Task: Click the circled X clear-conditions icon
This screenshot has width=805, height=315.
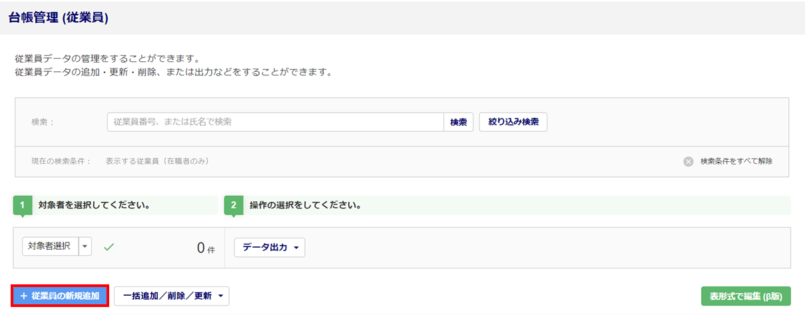Action: pos(688,161)
